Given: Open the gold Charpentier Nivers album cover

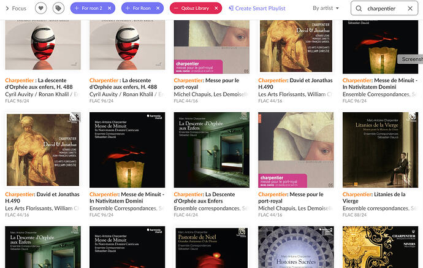Looking at the screenshot, I should (x=380, y=247).
